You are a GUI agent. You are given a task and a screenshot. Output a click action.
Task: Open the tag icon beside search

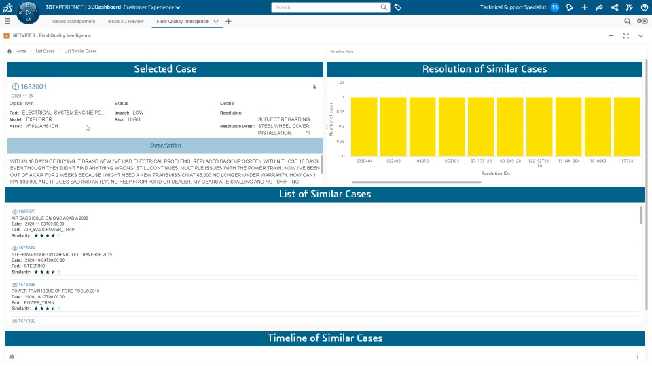pos(397,7)
